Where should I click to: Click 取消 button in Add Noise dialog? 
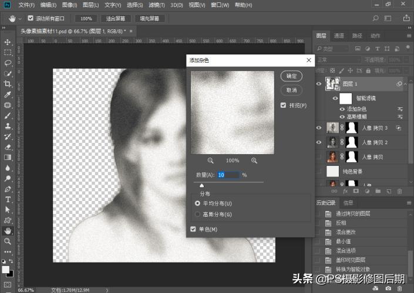point(291,90)
